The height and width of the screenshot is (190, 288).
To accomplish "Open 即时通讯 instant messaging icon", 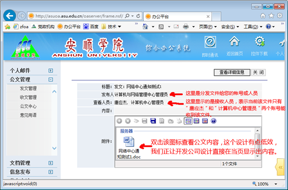I will click(x=210, y=42).
